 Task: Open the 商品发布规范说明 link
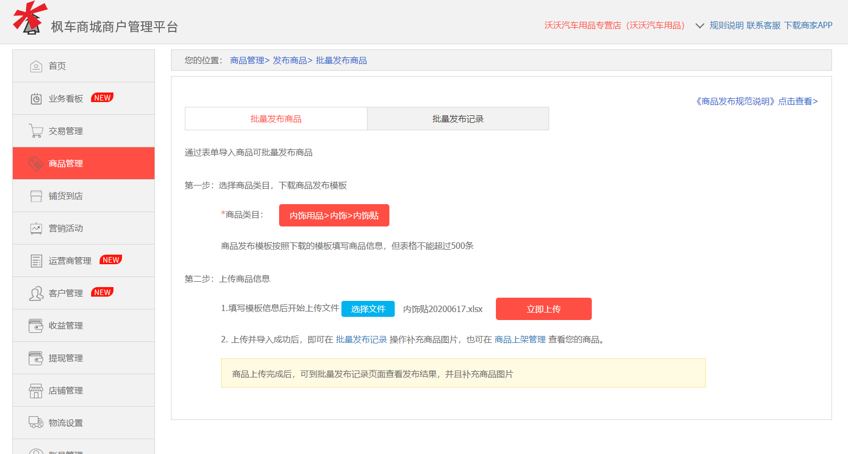click(x=756, y=101)
